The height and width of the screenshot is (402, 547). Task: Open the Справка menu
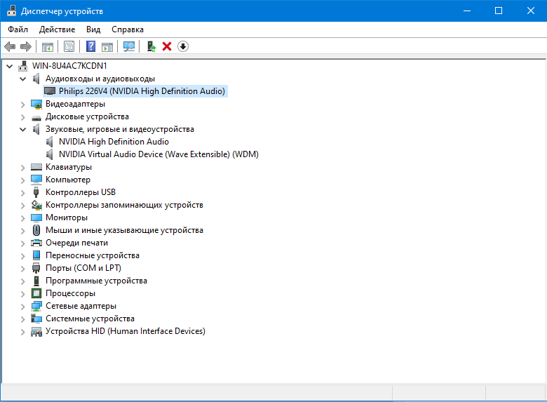pos(128,29)
